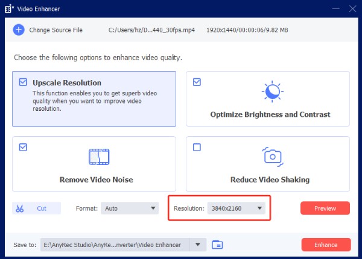This screenshot has width=362, height=259.
Task: Open output folder via folder icon
Action: 218,245
